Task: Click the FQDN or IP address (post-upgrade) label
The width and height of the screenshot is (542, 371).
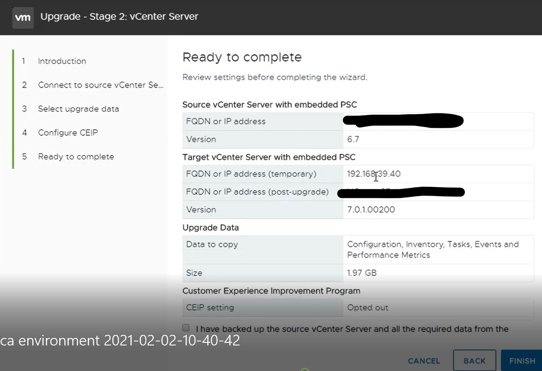Action: pos(257,192)
